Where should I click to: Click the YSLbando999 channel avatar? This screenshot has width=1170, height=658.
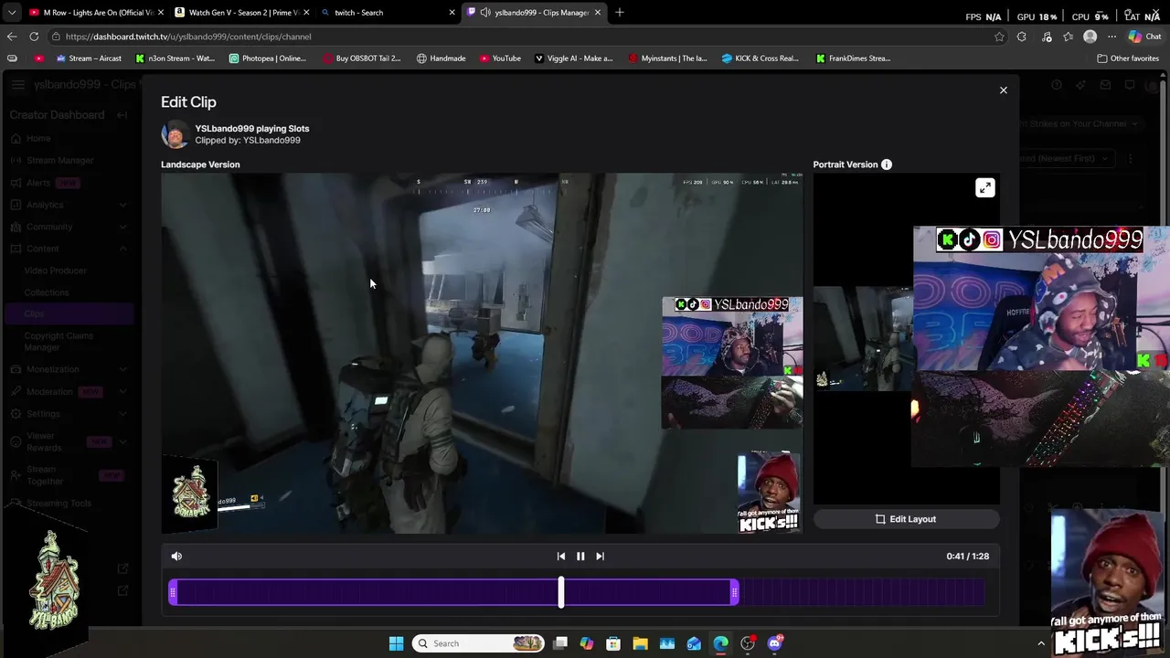click(175, 134)
